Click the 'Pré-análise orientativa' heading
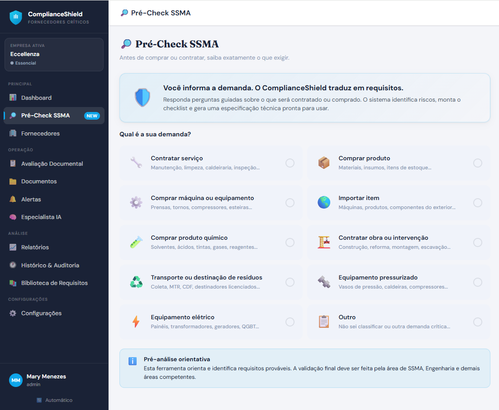499x410 pixels. tap(176, 359)
